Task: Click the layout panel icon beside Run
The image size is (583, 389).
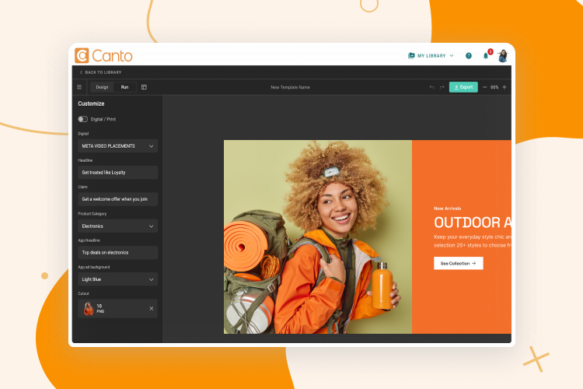Action: coord(145,87)
